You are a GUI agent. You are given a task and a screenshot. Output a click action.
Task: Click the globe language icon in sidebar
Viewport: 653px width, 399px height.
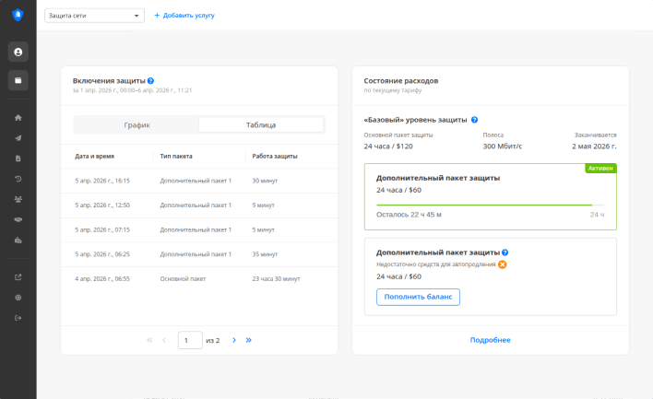[18, 298]
